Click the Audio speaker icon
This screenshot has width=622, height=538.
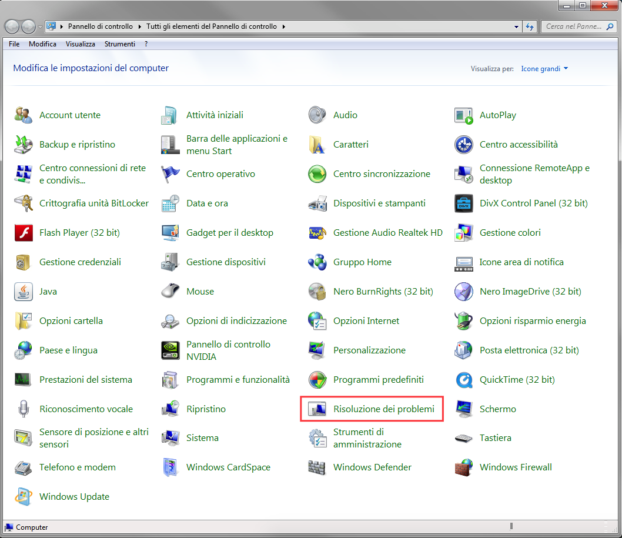coord(317,115)
